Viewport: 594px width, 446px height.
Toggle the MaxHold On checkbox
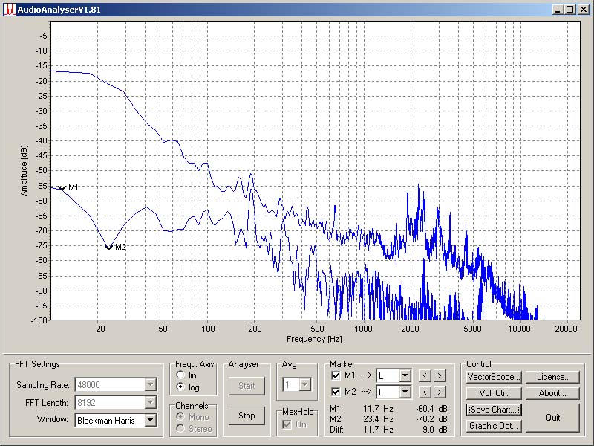tap(287, 424)
